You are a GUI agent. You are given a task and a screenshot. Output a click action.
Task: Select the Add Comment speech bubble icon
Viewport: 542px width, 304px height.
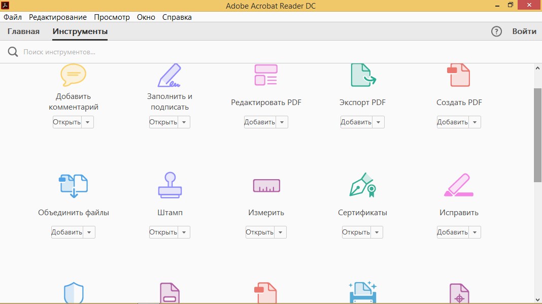[73, 75]
